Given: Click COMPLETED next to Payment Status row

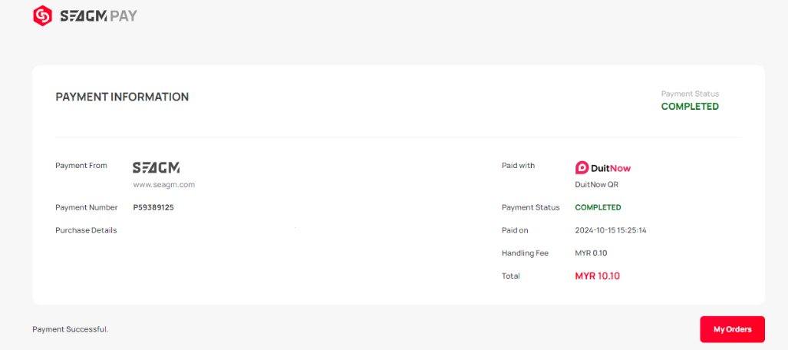Looking at the screenshot, I should (x=598, y=207).
